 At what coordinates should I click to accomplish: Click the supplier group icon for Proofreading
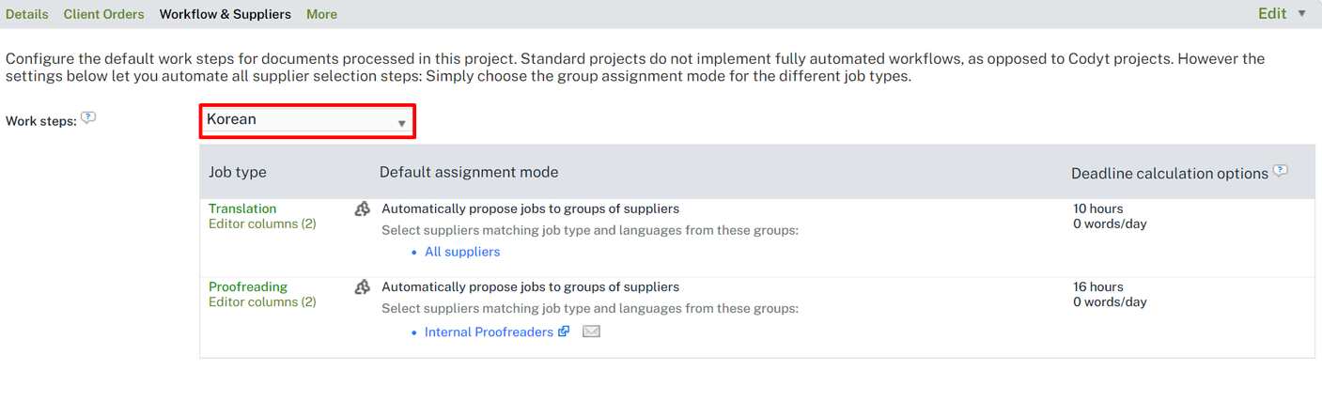pyautogui.click(x=363, y=287)
